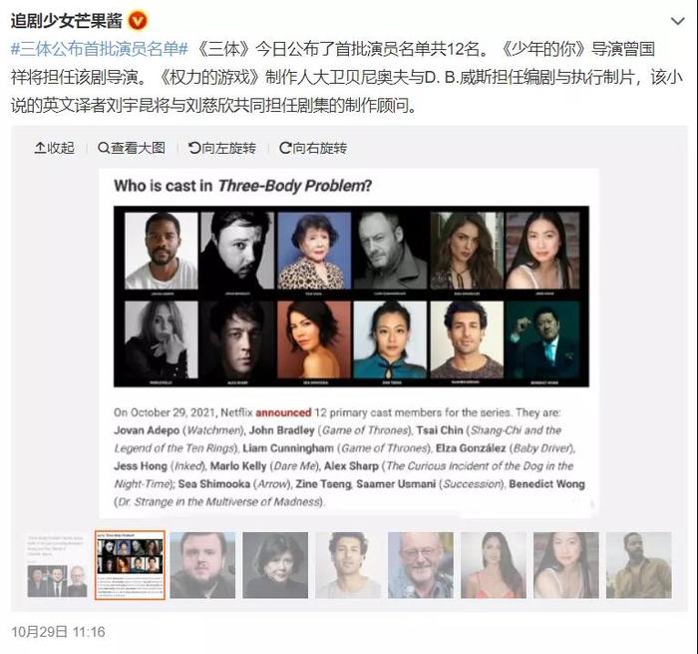This screenshot has width=698, height=654.
Task: Select the older man with glasses thumbnail
Action: point(421,565)
